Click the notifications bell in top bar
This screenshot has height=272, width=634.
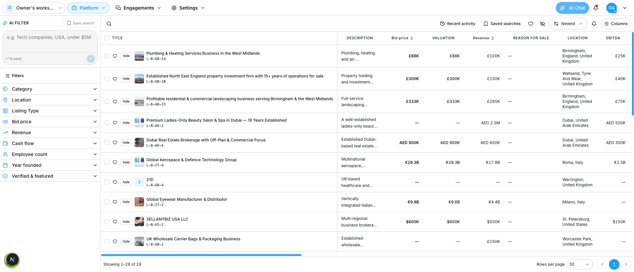pyautogui.click(x=596, y=8)
